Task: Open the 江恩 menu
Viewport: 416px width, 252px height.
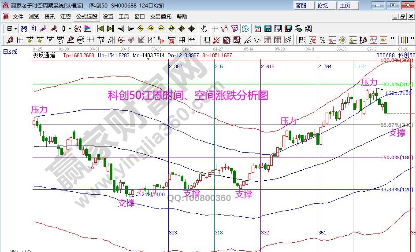Action: pos(65,17)
